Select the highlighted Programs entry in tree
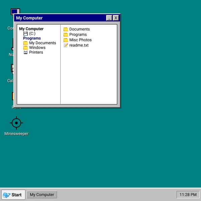This screenshot has width=201, height=201. (32, 38)
